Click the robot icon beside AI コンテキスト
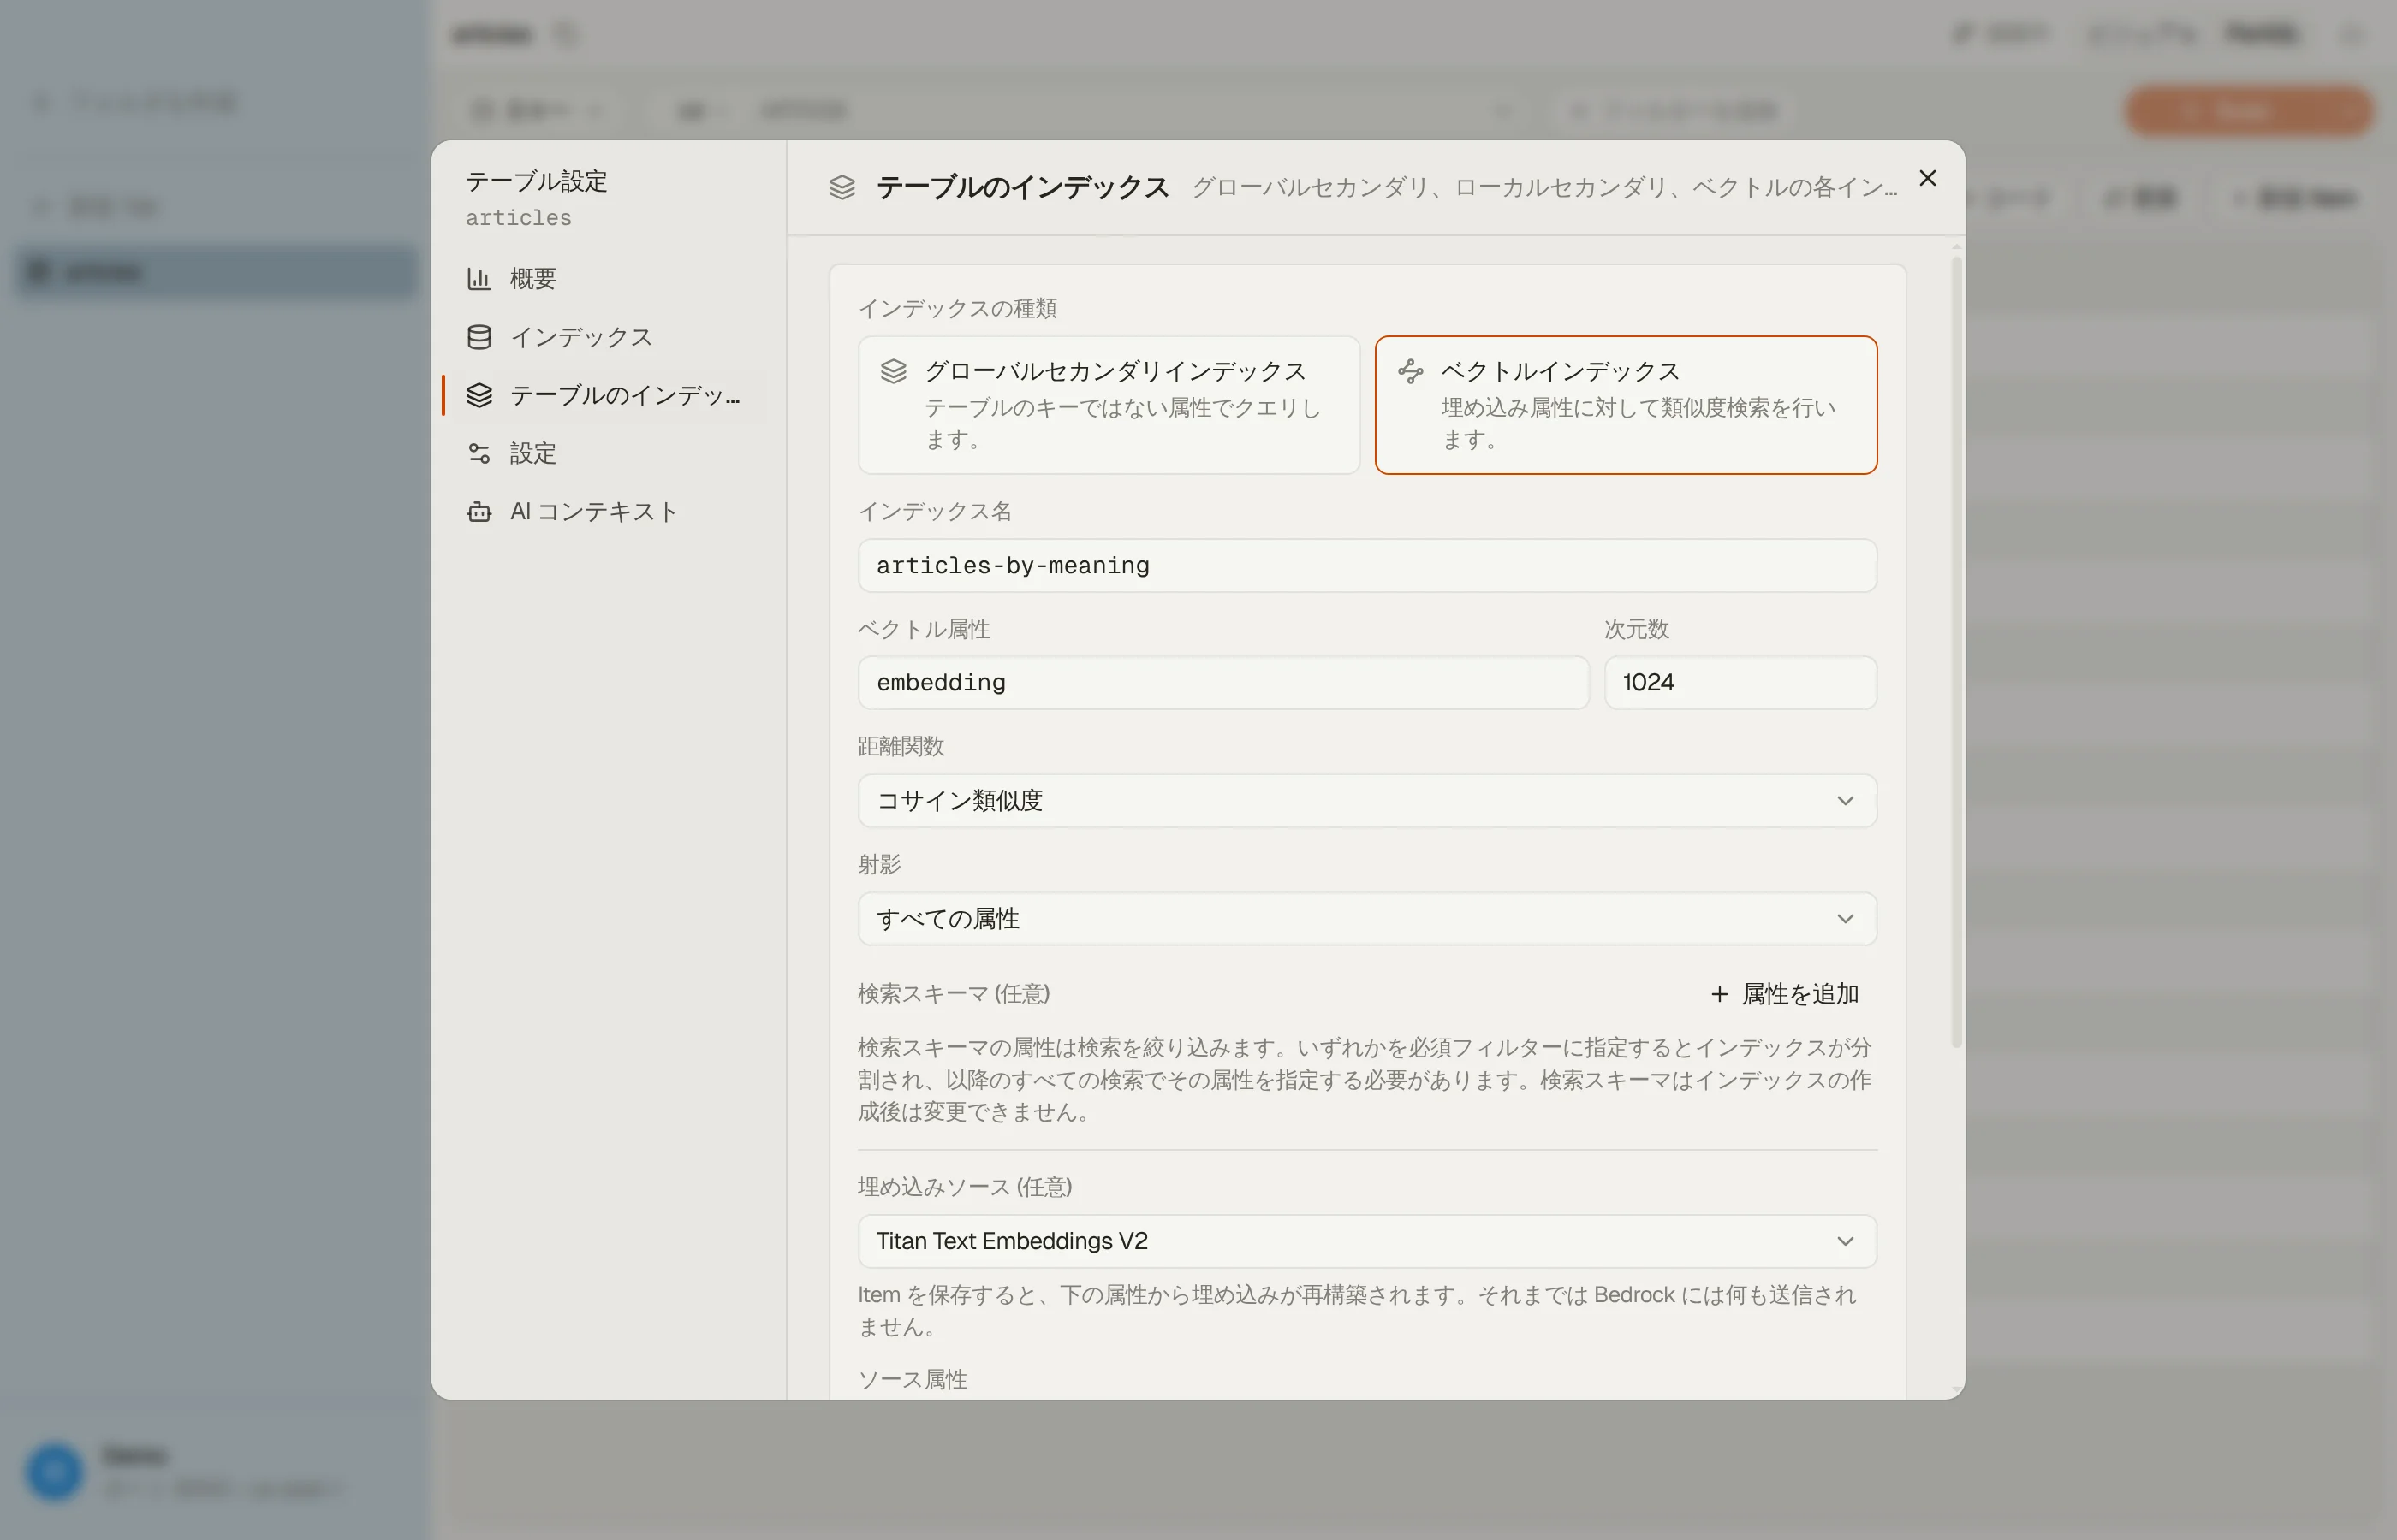Screen dimensions: 2397x1540 (479, 511)
